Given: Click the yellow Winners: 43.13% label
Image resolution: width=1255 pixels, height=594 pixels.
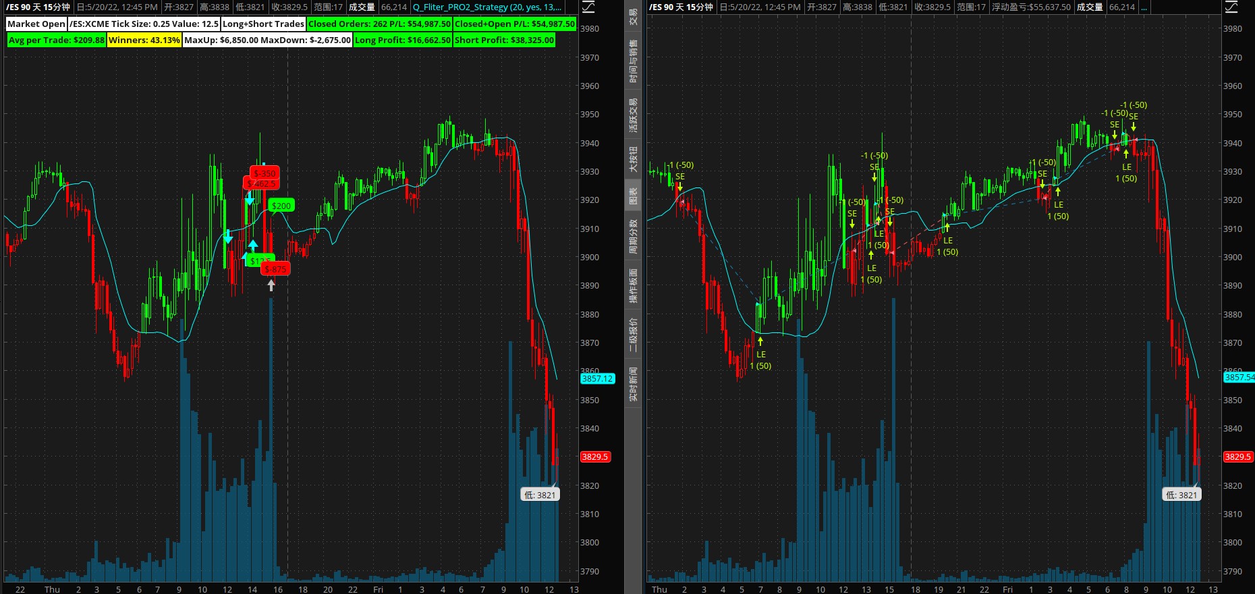Looking at the screenshot, I should 144,40.
